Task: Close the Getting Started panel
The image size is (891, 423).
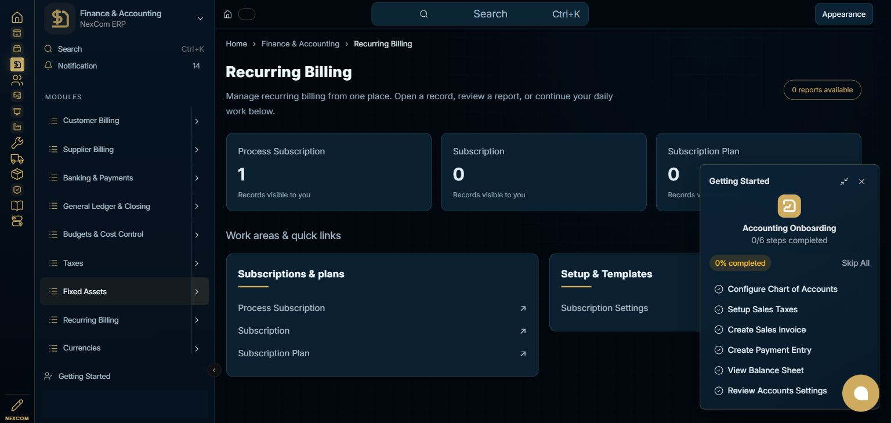Action: pyautogui.click(x=862, y=182)
